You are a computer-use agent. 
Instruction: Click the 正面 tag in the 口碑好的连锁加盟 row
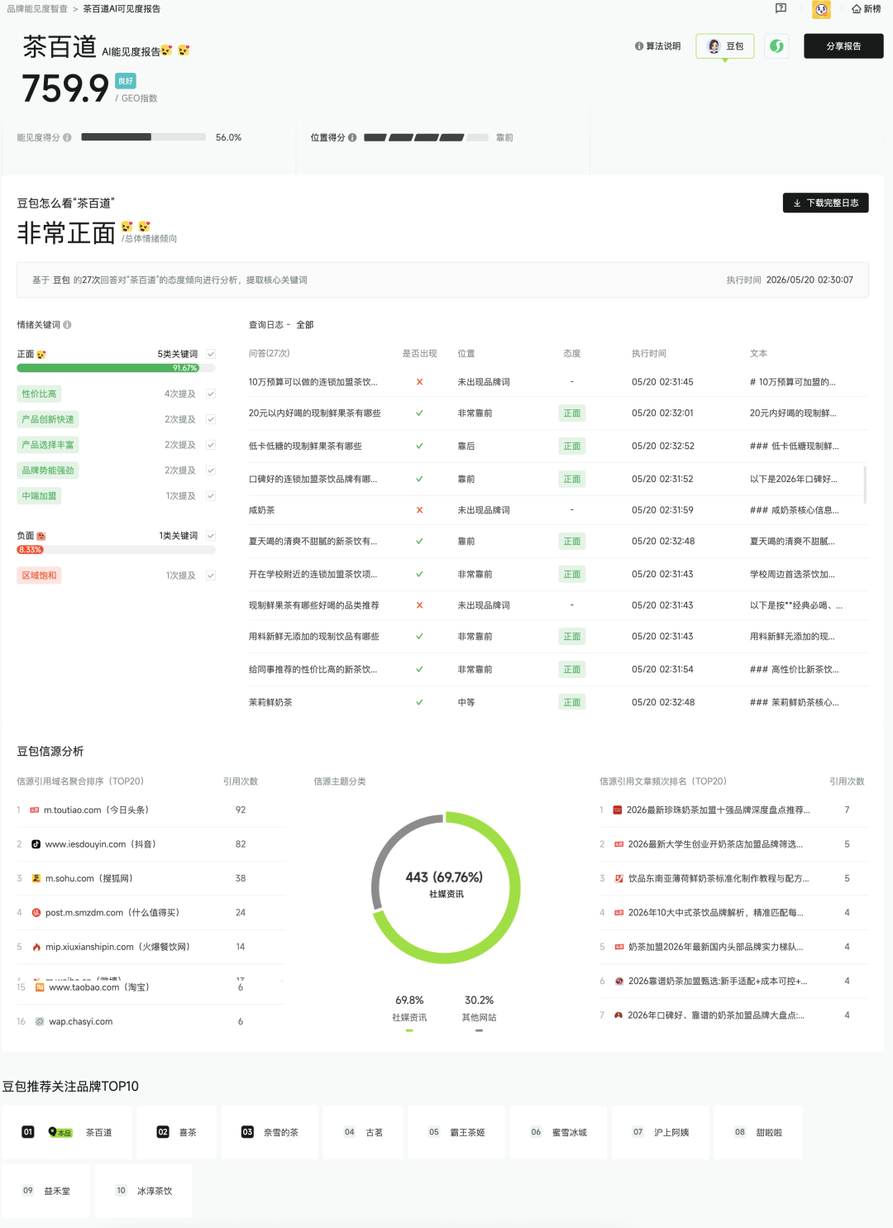(x=572, y=479)
